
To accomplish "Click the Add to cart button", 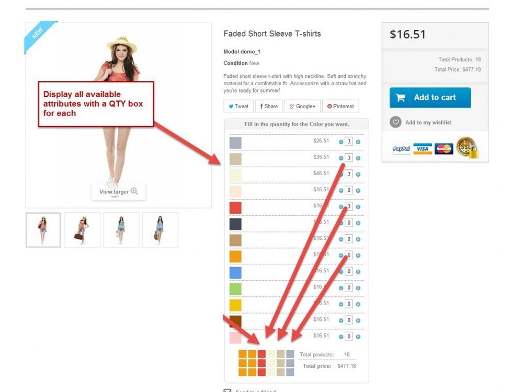I will 430,98.
